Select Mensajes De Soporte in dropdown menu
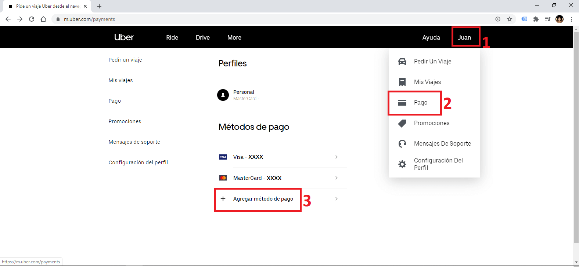 coord(435,144)
